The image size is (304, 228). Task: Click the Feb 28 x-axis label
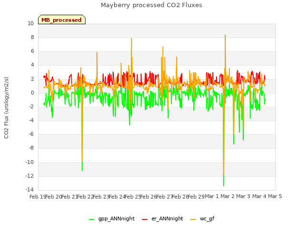(180, 197)
